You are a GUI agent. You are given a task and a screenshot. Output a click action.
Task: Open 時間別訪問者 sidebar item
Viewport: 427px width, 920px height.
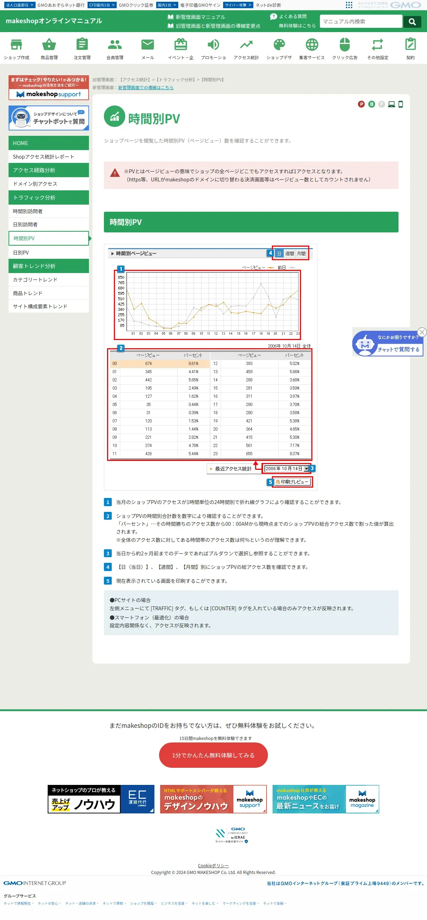point(48,211)
